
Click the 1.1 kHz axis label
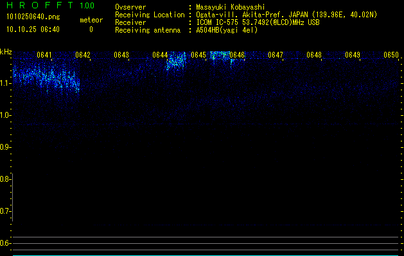pyautogui.click(x=5, y=83)
